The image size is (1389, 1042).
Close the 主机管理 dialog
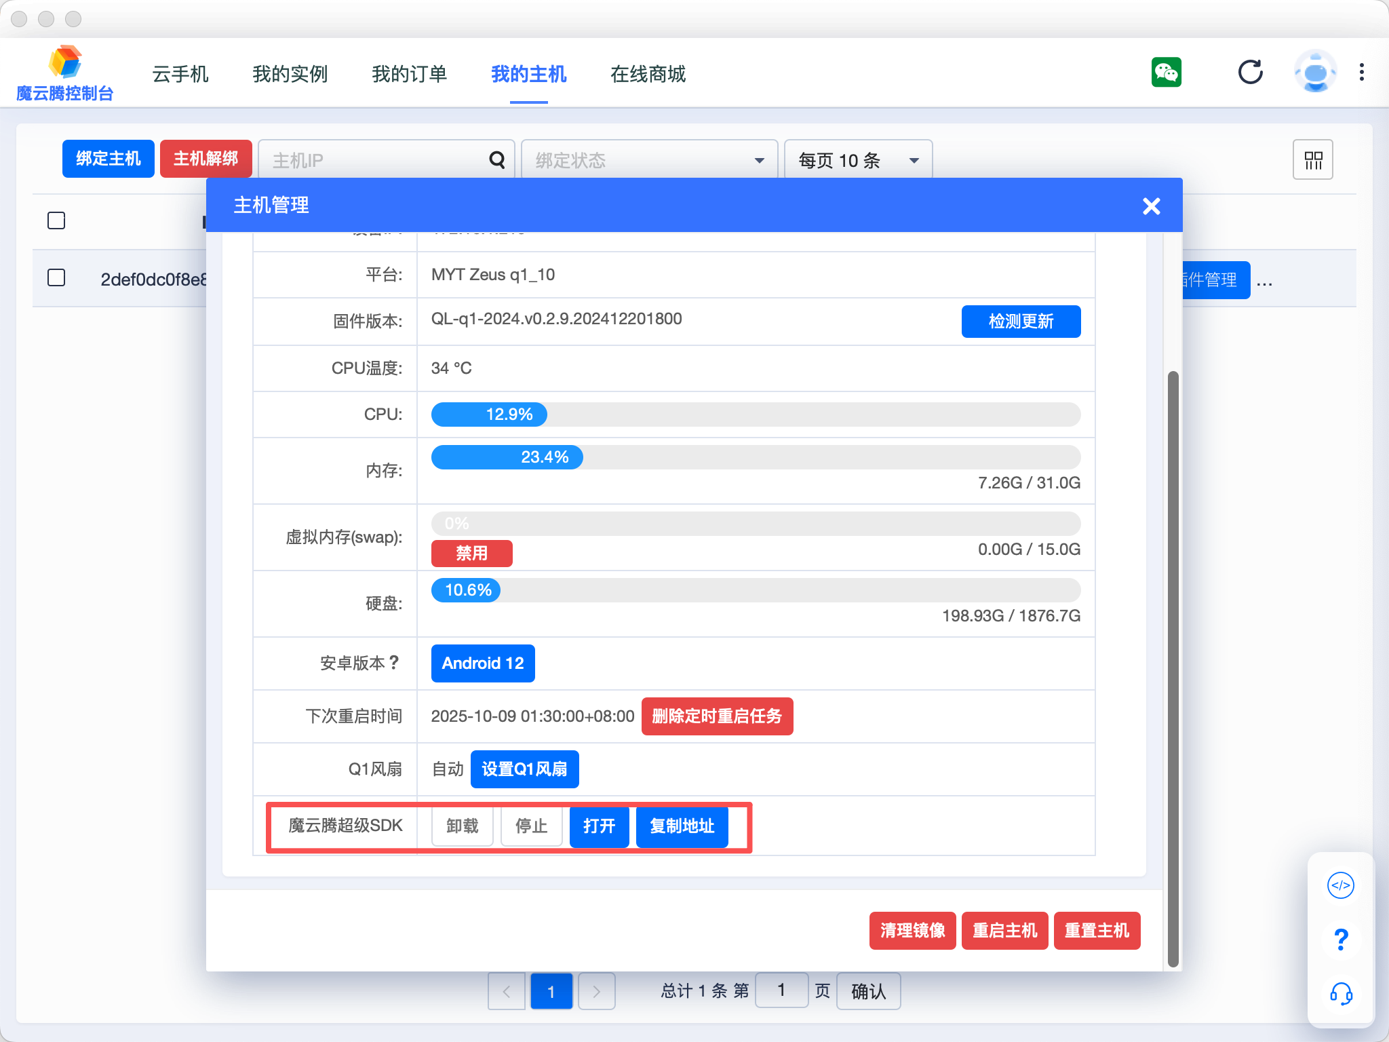pos(1151,206)
